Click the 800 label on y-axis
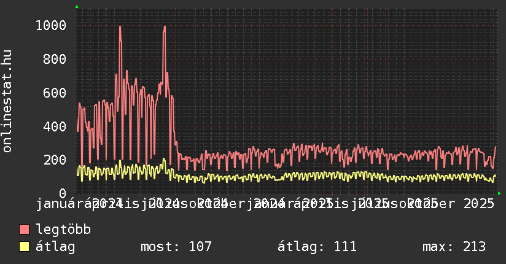The width and height of the screenshot is (506, 264). (x=55, y=60)
